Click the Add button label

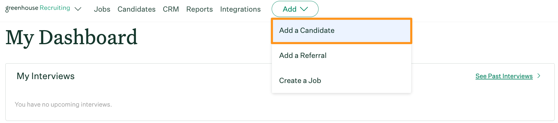290,9
